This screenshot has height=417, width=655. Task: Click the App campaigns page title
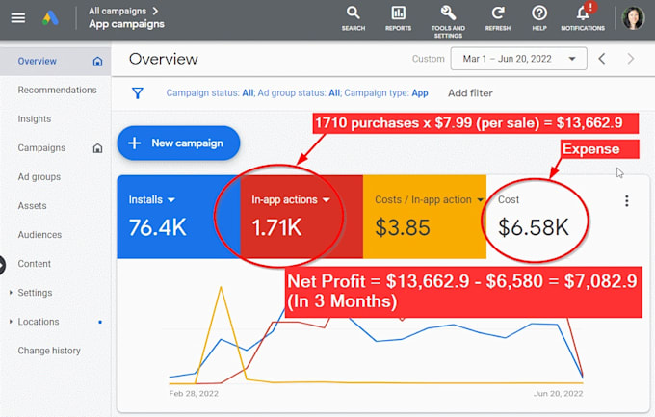[126, 24]
